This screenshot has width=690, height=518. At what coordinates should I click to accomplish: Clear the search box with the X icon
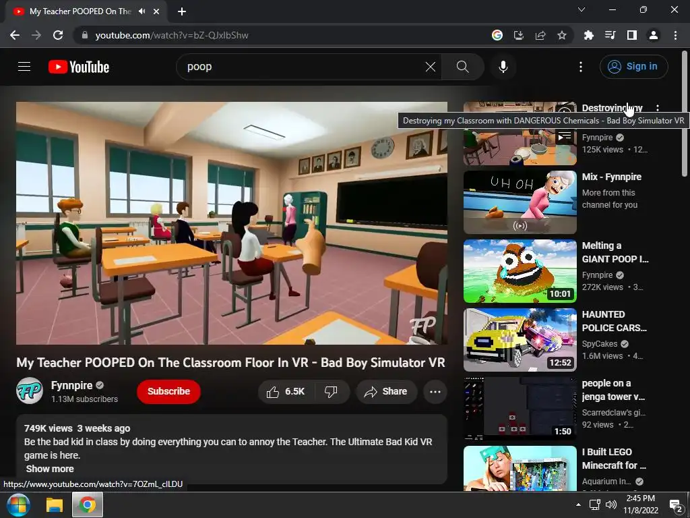431,67
